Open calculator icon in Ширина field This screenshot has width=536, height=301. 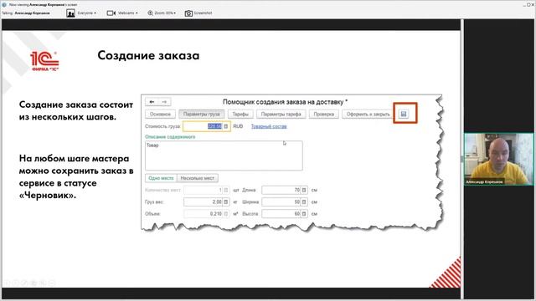(x=303, y=202)
